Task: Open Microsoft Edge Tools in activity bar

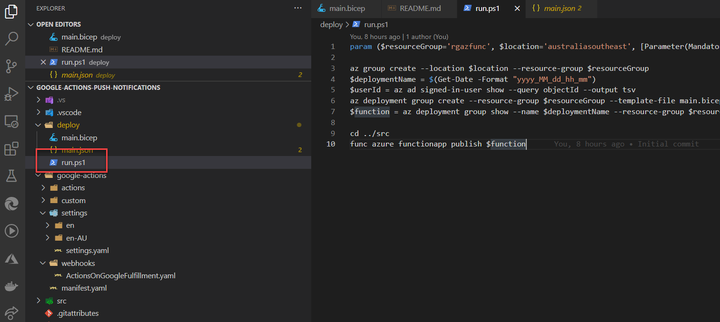Action: pos(11,204)
